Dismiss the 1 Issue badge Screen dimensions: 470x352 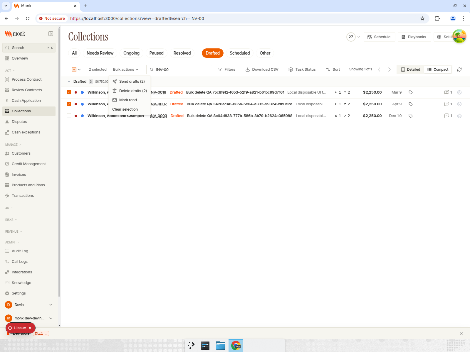[x=30, y=328]
